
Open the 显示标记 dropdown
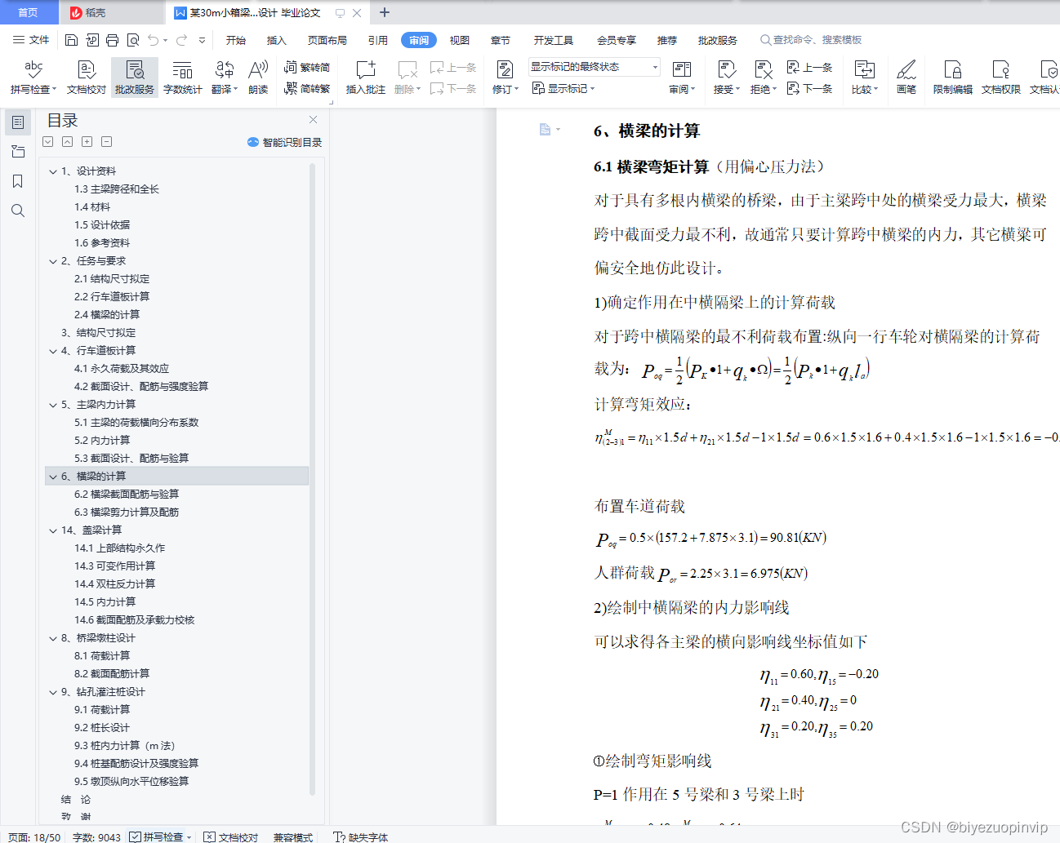563,88
